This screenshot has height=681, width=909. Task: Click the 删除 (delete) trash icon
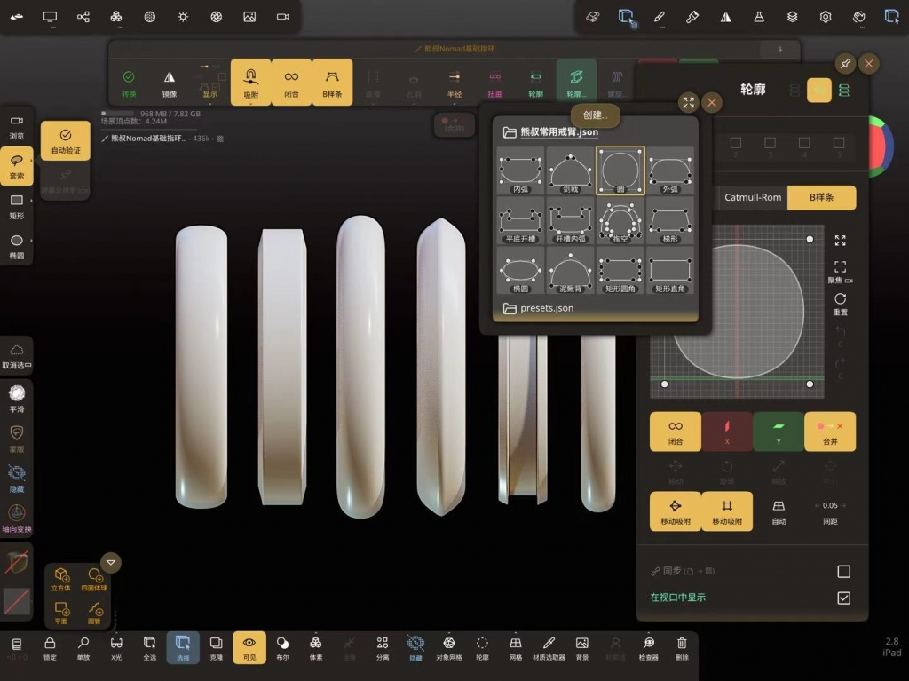tap(682, 647)
